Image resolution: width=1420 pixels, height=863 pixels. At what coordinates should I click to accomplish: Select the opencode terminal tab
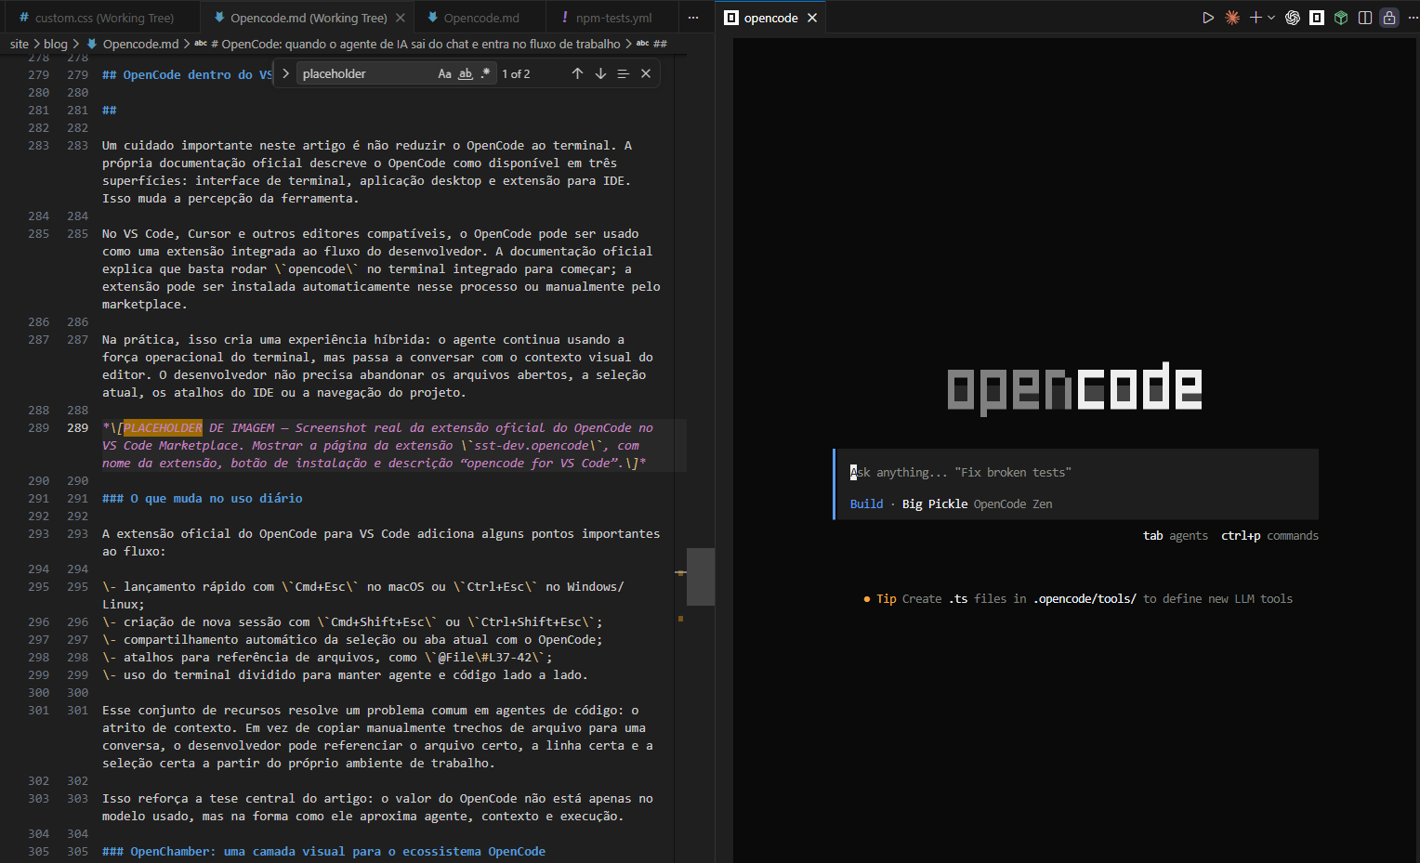click(x=770, y=18)
